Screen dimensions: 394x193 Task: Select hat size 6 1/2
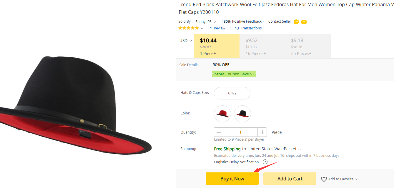click(x=232, y=93)
